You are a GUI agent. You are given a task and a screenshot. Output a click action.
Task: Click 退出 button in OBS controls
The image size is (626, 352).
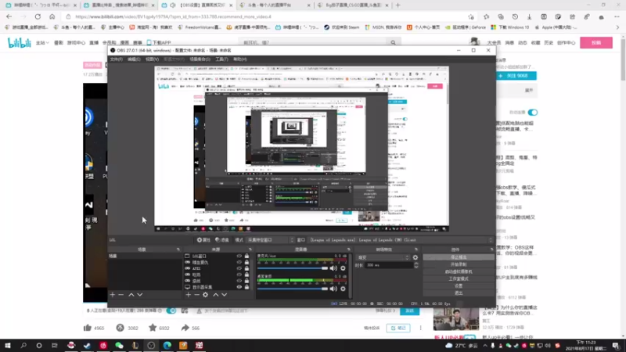pyautogui.click(x=459, y=293)
